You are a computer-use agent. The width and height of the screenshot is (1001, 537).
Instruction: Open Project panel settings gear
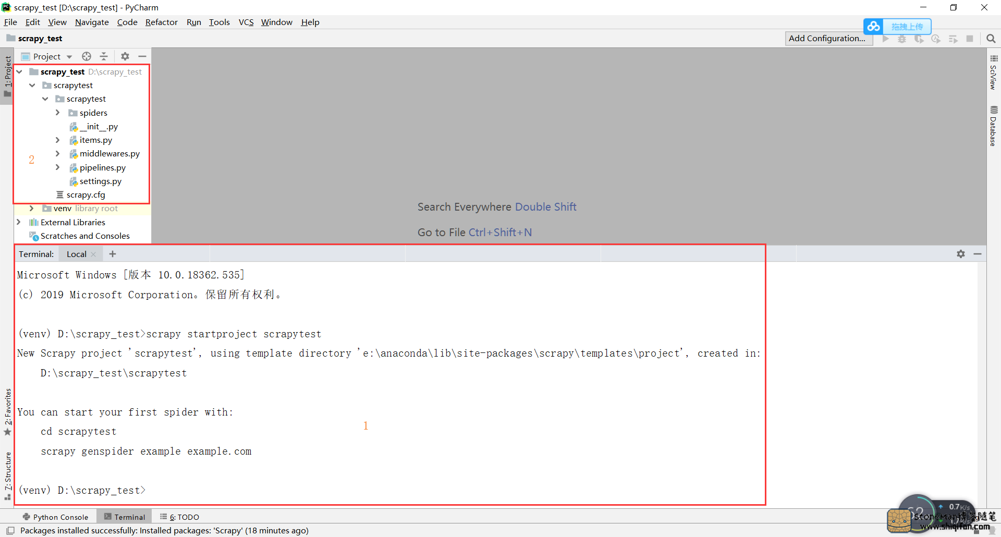click(x=125, y=56)
